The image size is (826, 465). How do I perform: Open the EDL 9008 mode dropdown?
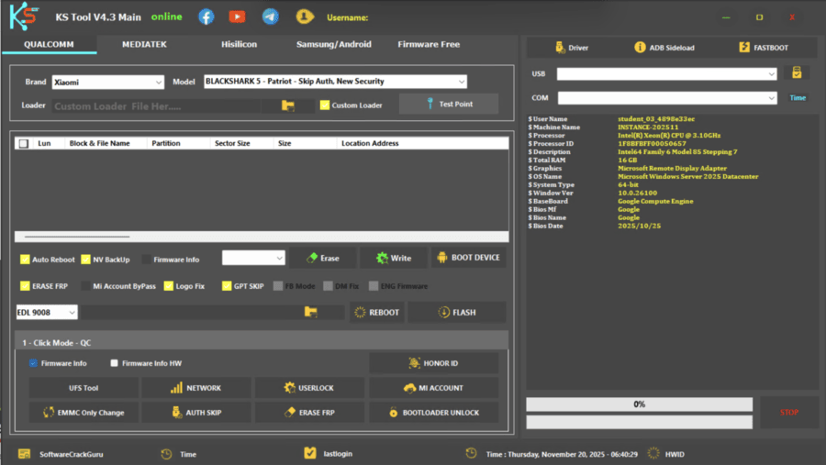point(47,312)
